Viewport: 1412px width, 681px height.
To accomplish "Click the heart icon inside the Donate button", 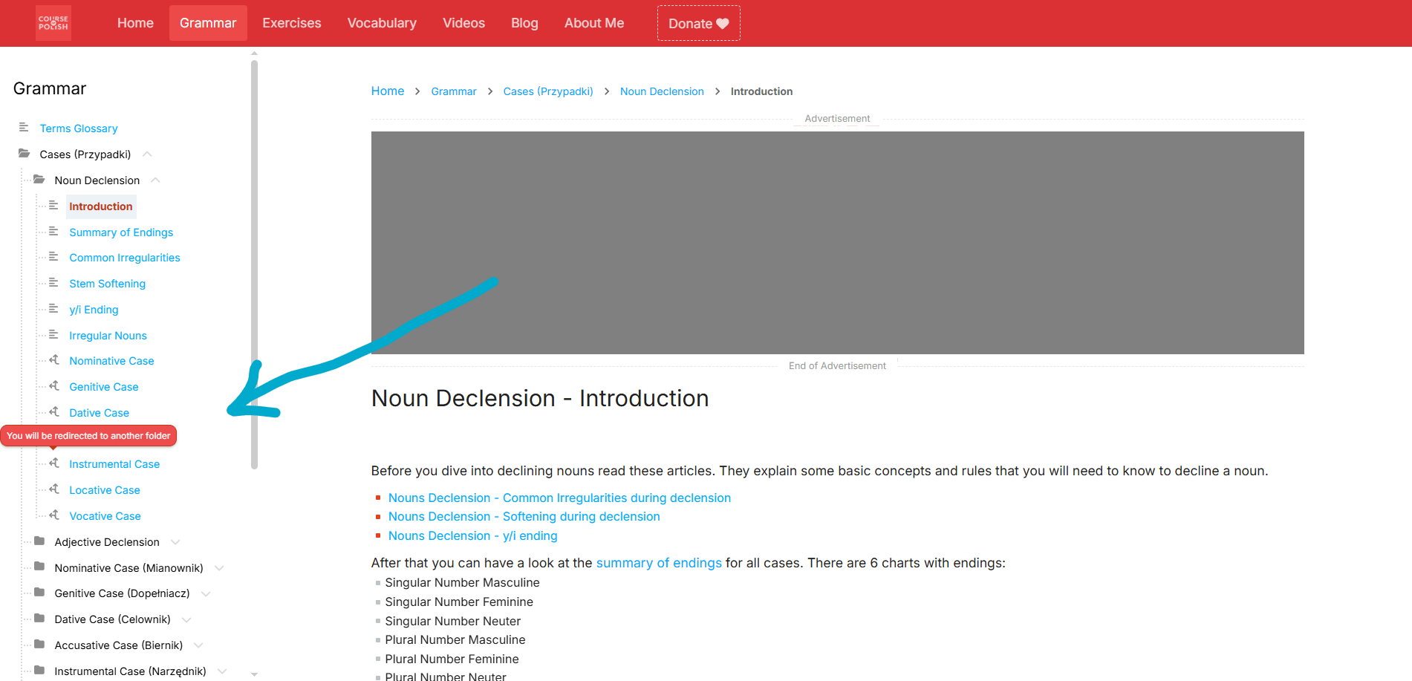I will pos(721,23).
